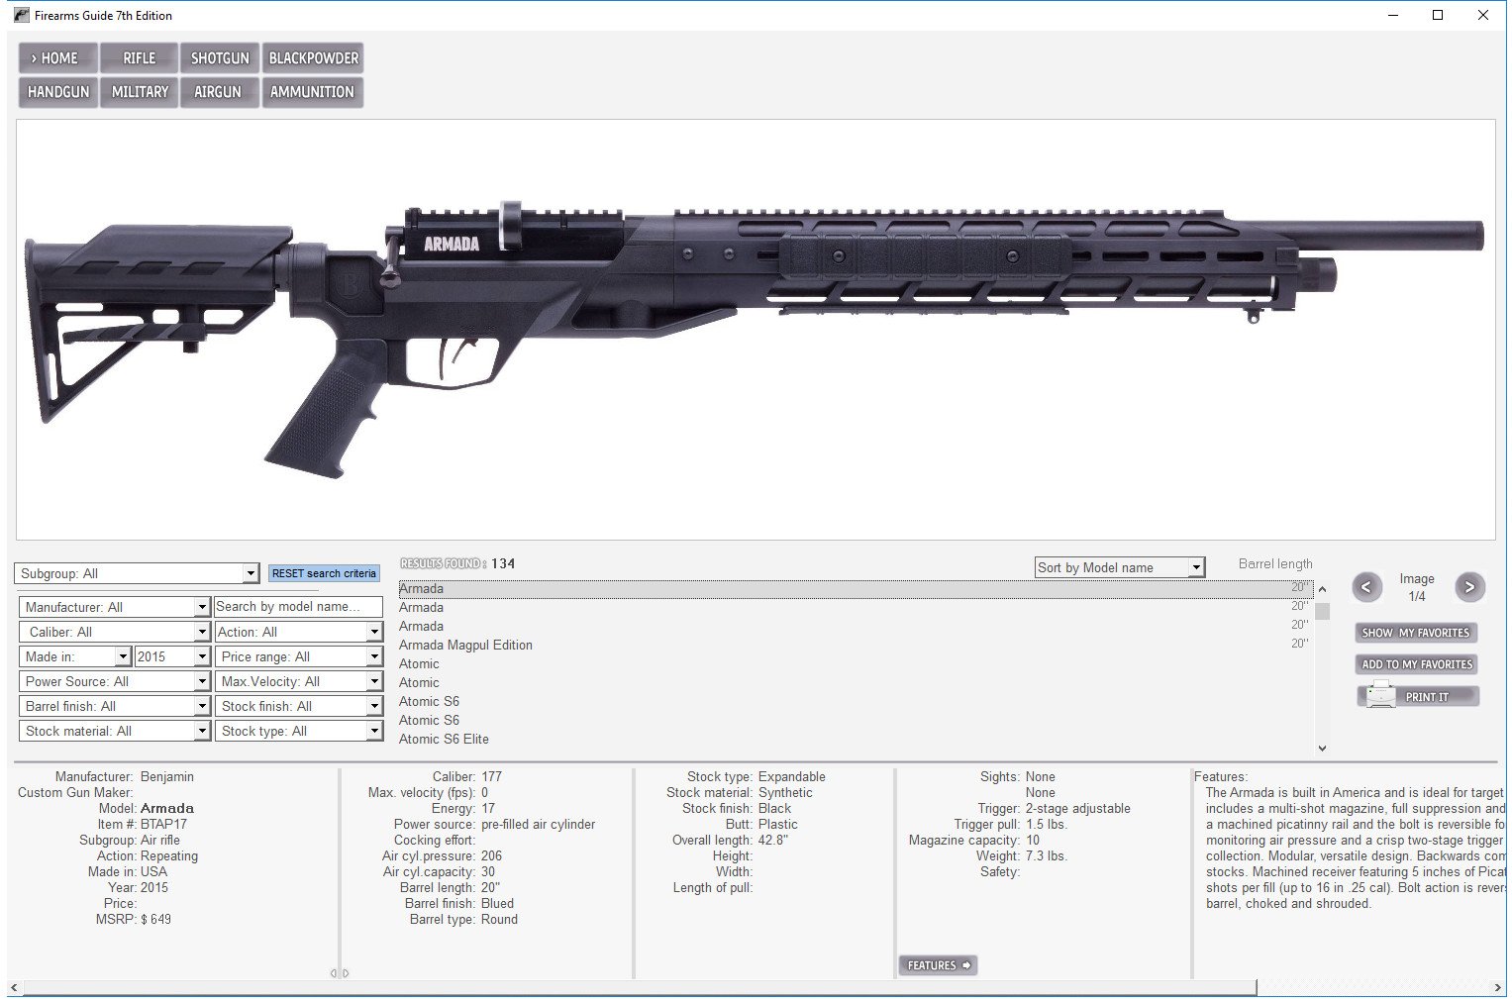The height and width of the screenshot is (1002, 1512).
Task: Click the printer Print It button
Action: click(1418, 697)
